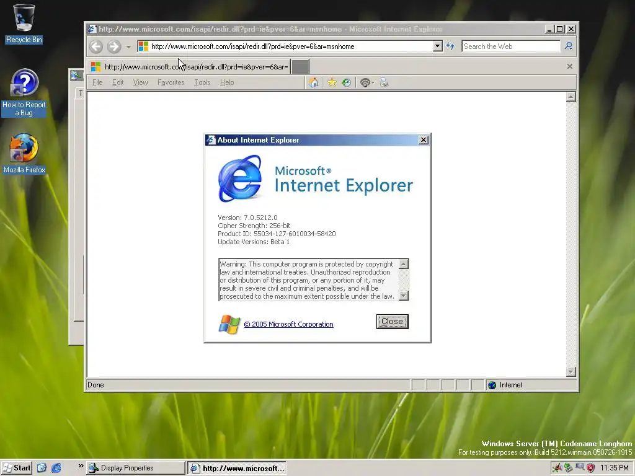Click the Internet Explorer quick launch icon
635x476 pixels.
click(x=56, y=468)
